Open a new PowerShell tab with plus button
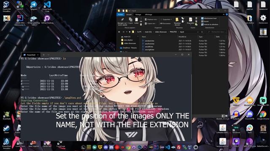The image size is (270, 151). (44, 55)
